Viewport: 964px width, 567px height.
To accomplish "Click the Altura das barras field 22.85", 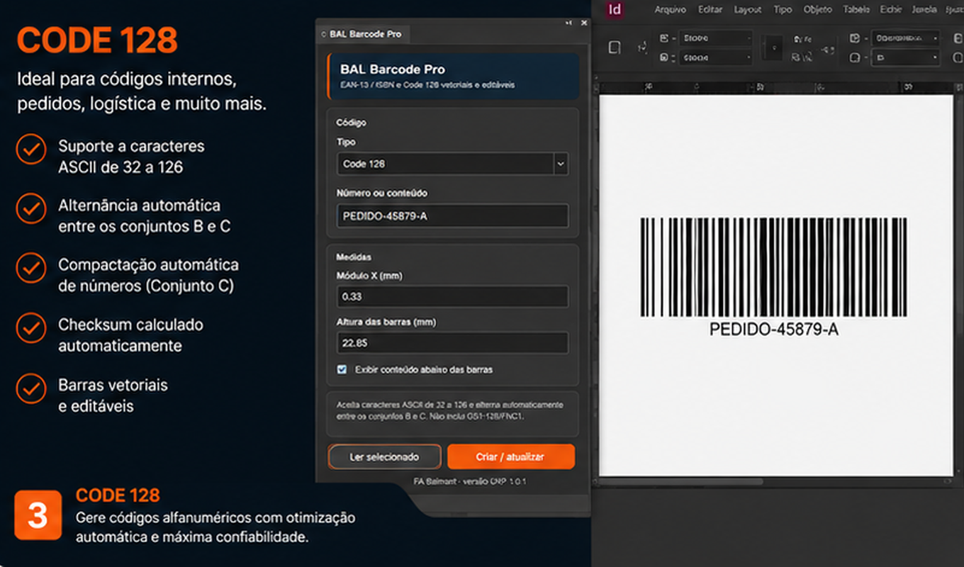I will click(452, 343).
